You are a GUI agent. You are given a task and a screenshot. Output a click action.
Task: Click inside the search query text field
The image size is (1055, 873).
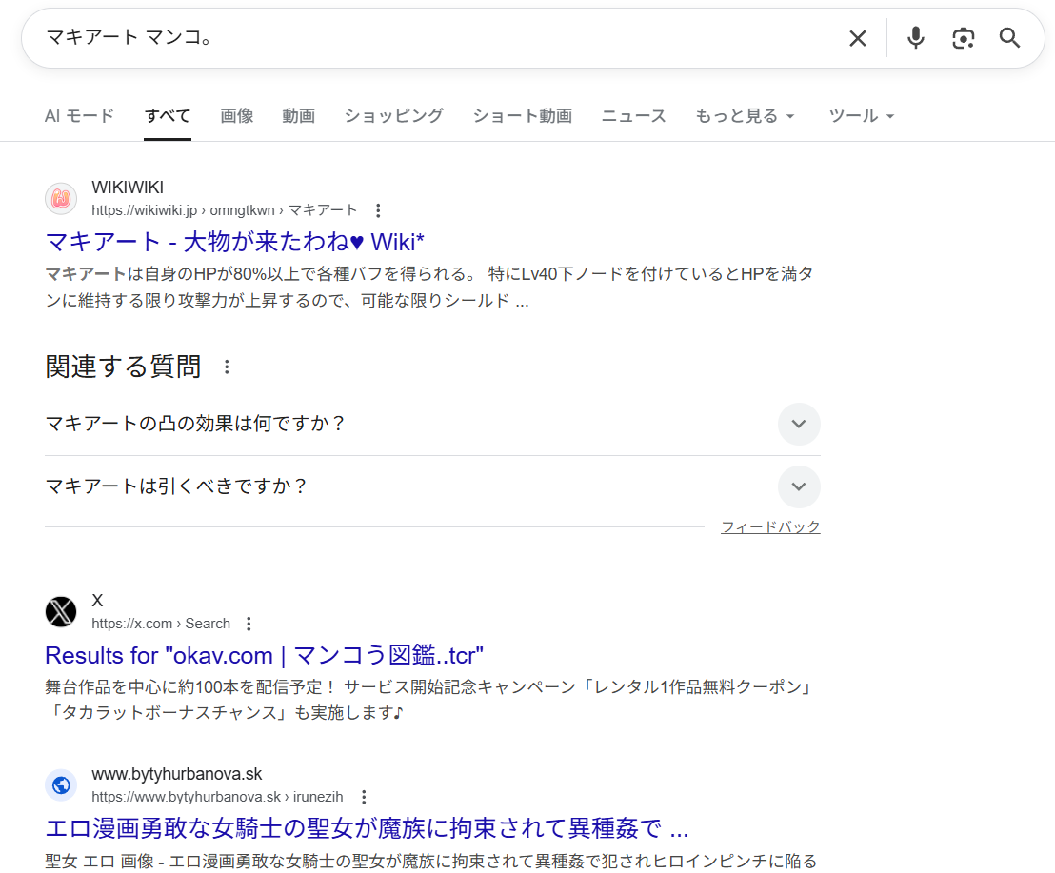coord(428,38)
